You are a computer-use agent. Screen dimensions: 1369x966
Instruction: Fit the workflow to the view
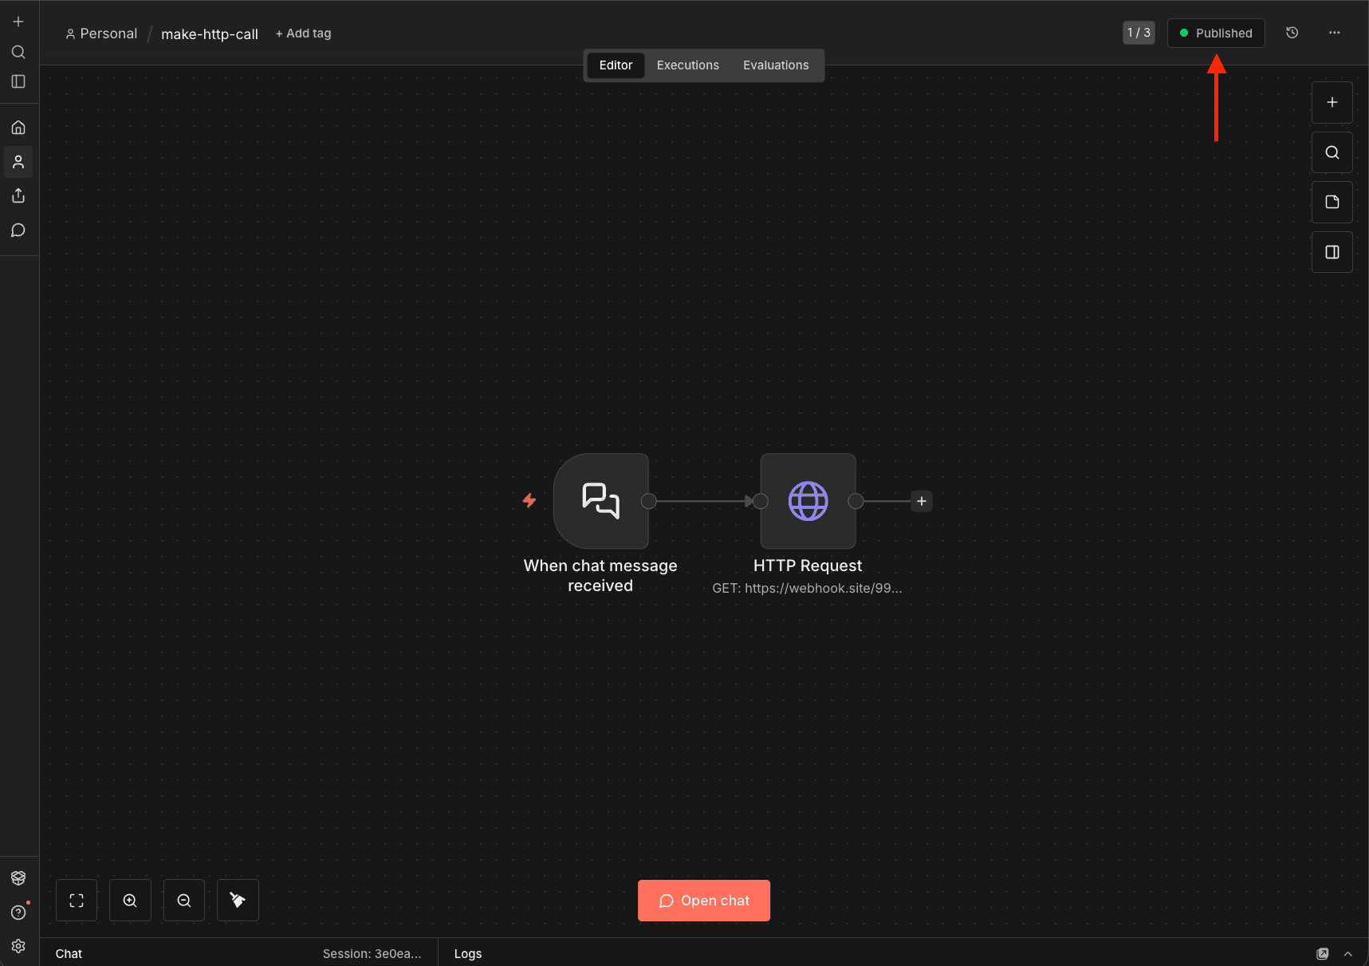click(x=76, y=900)
